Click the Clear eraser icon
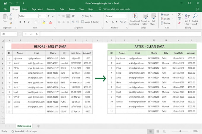The height and width of the screenshot is (134, 202). pos(179,23)
